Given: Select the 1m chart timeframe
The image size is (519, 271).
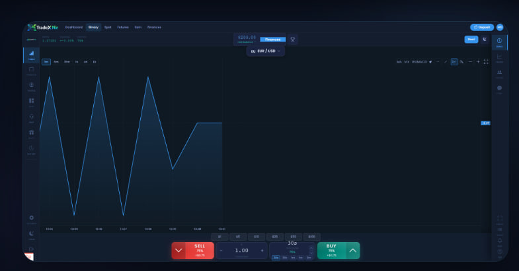Looking at the screenshot, I should coord(46,62).
